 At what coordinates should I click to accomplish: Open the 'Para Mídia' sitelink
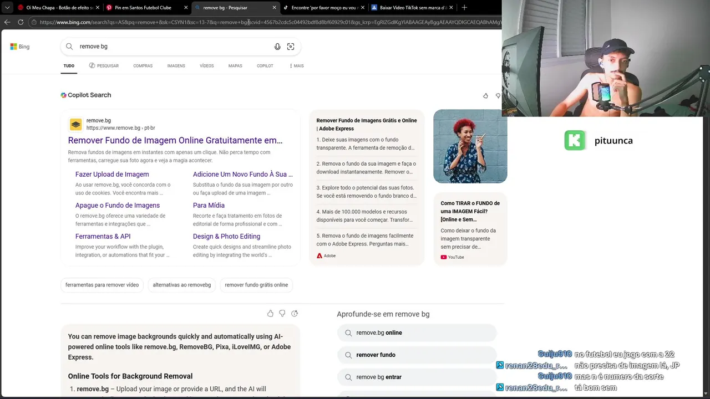click(x=209, y=205)
